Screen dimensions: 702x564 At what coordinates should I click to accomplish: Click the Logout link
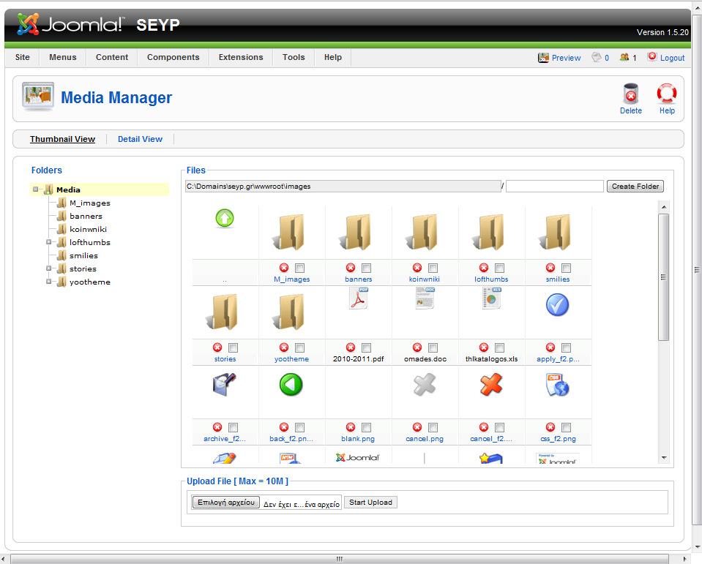pos(673,58)
